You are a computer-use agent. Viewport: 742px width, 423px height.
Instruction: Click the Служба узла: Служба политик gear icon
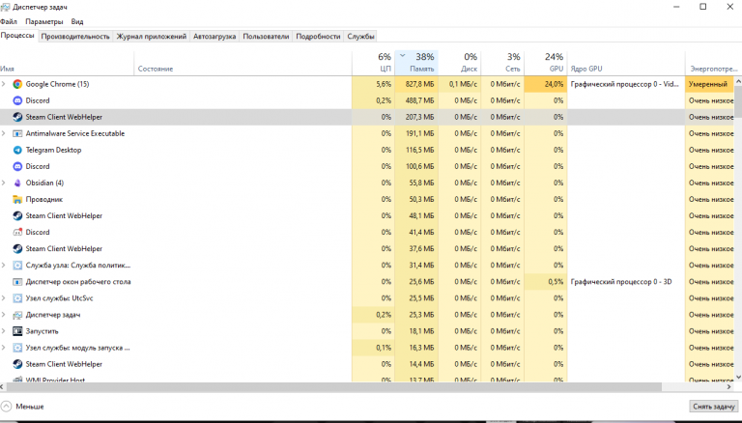point(17,266)
